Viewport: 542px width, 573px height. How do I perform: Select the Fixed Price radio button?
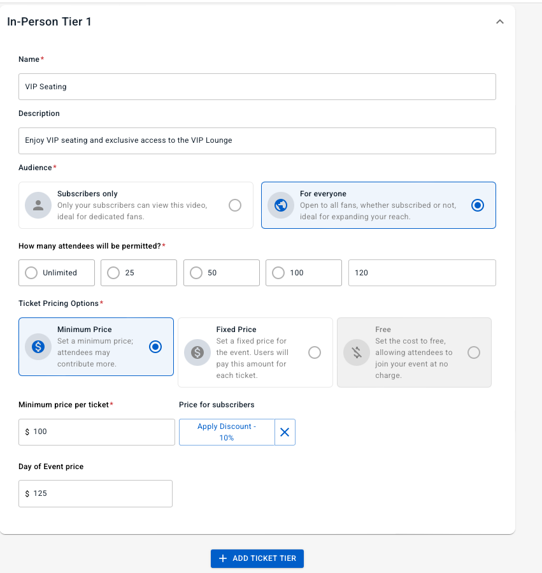pos(315,352)
